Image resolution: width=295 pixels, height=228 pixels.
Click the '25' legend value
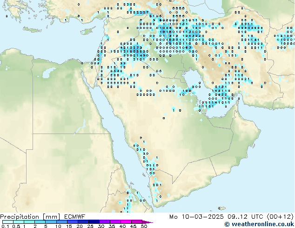click(90, 226)
